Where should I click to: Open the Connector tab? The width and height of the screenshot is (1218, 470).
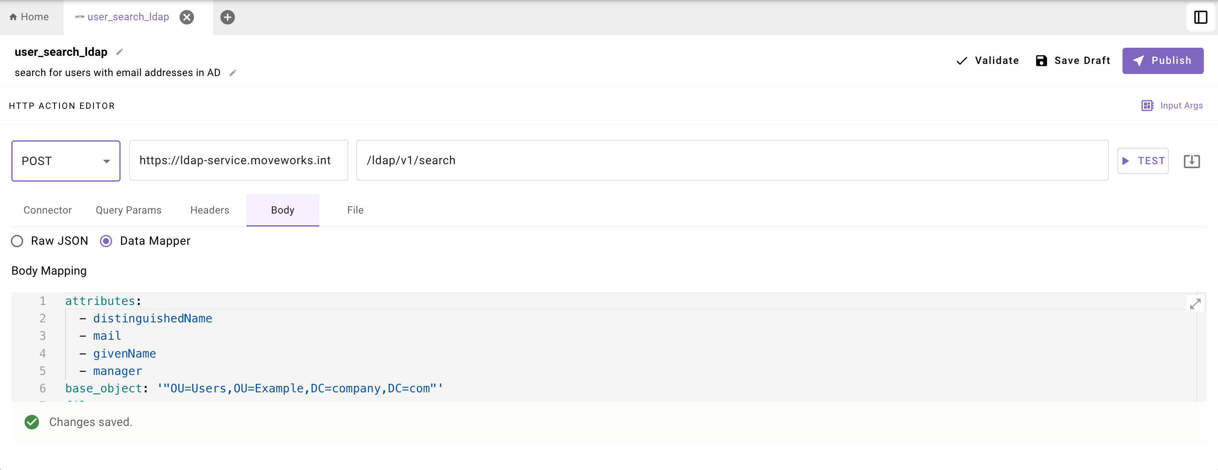coord(48,210)
